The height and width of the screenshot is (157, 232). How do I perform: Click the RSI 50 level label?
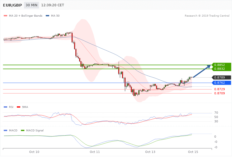coord(216,117)
